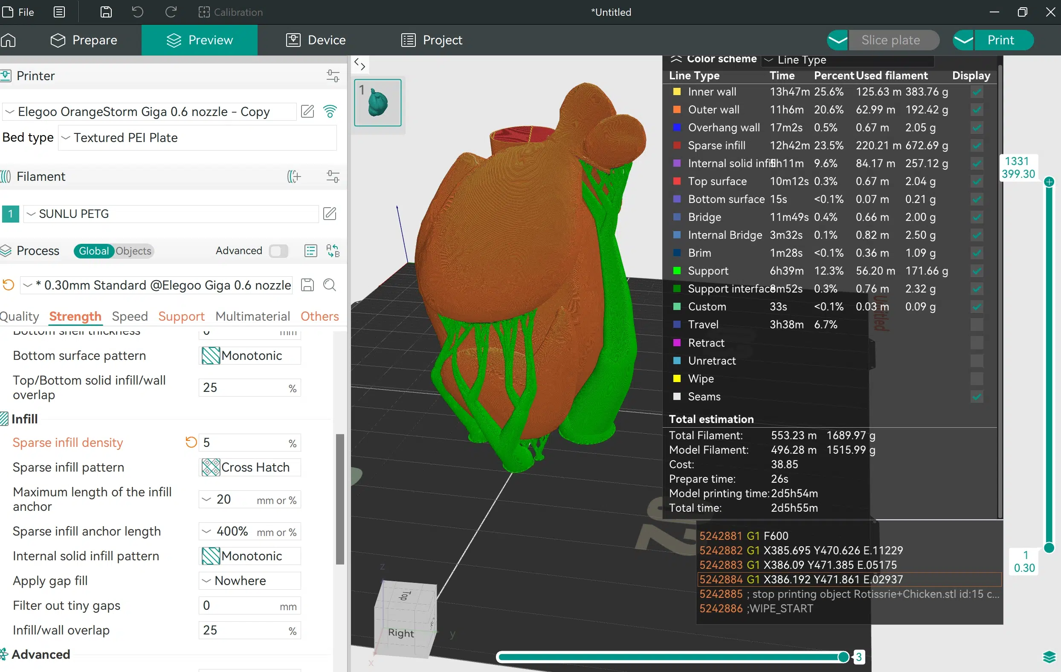Edit the SUNLU PETG filament preset

(x=330, y=214)
